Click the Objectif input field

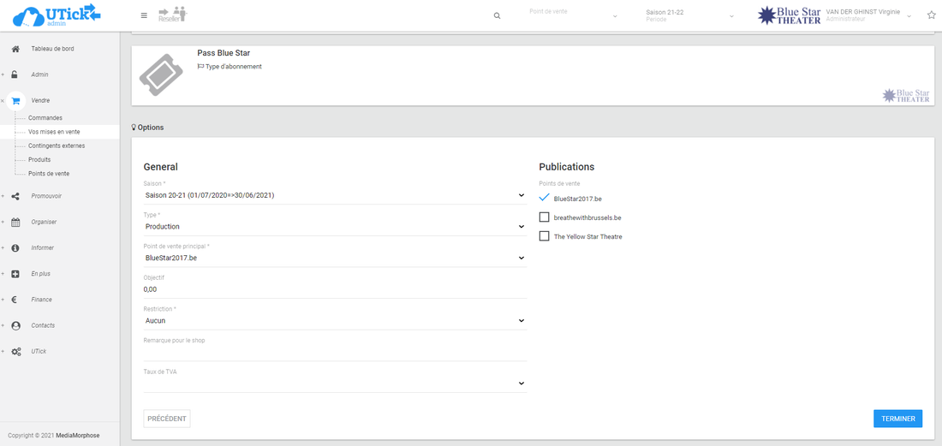tap(334, 289)
